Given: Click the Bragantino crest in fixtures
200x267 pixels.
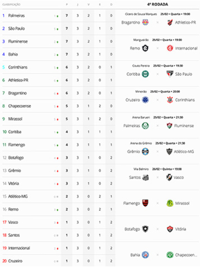Looking at the screenshot, I should pyautogui.click(x=145, y=22).
